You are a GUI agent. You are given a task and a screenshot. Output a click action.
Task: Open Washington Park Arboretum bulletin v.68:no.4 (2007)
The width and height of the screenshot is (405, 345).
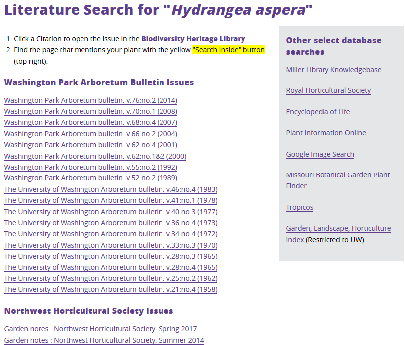click(91, 122)
